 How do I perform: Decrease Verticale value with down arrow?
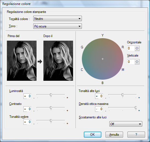point(137,63)
